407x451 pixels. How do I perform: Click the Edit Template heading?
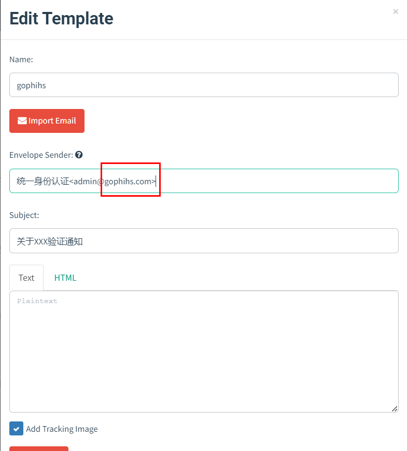coord(61,19)
